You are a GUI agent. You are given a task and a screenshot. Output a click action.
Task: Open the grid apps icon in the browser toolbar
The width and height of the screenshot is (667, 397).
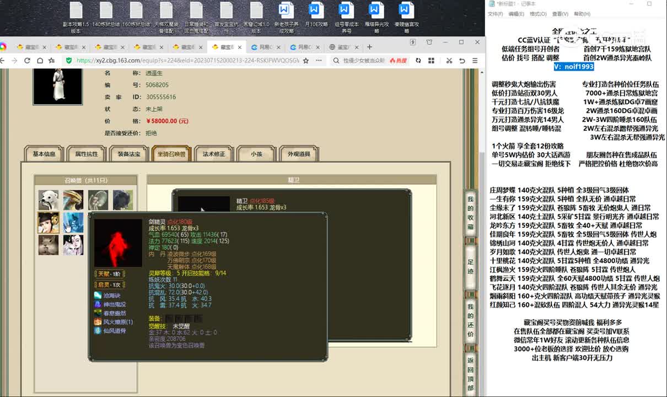tap(431, 60)
